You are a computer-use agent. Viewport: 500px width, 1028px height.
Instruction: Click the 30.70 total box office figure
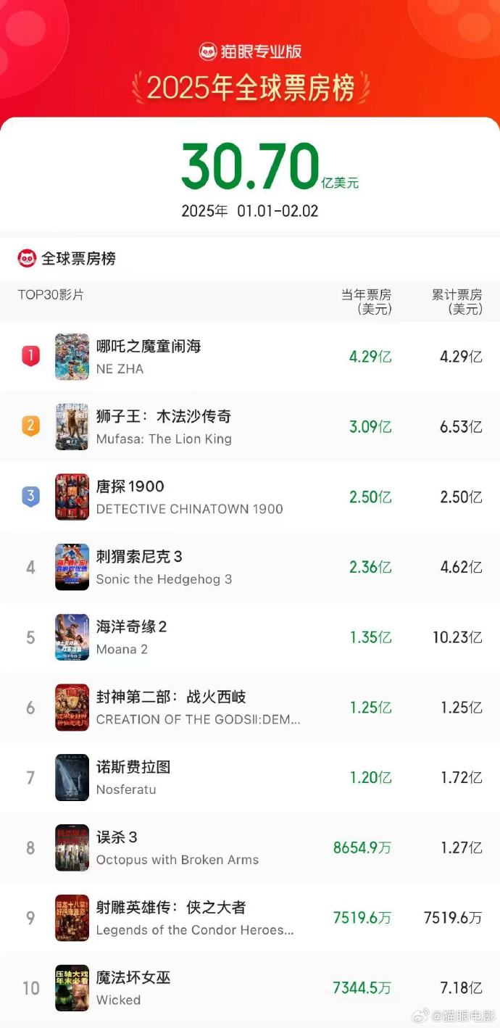click(250, 166)
